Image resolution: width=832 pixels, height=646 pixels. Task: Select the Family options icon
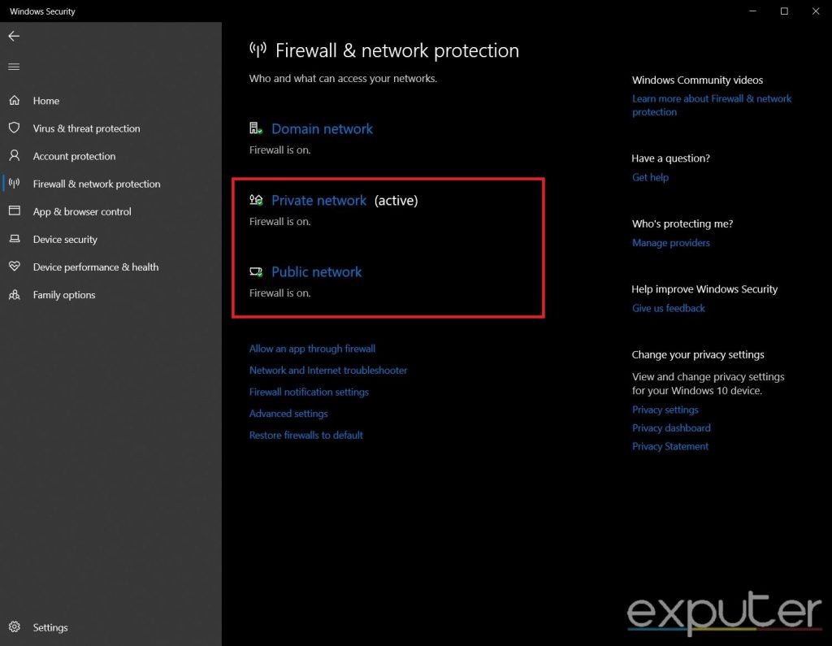pyautogui.click(x=16, y=294)
